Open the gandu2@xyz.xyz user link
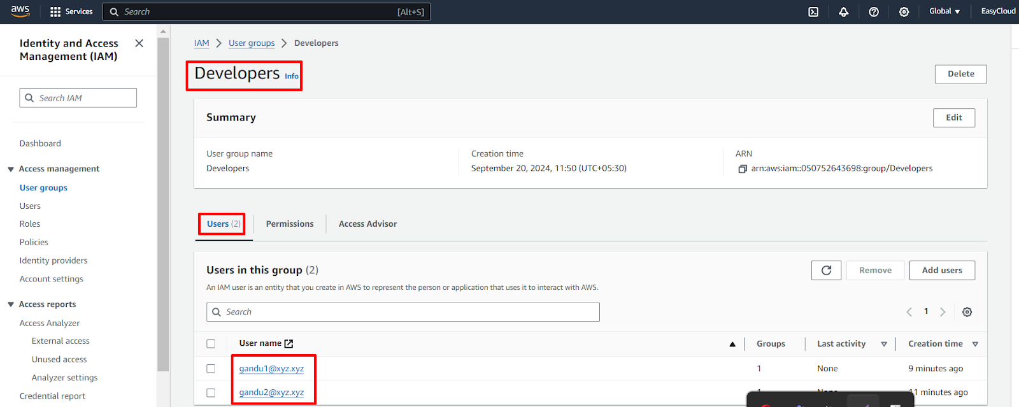 click(x=271, y=392)
